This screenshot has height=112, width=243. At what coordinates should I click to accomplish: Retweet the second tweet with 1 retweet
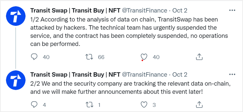coord(89,105)
